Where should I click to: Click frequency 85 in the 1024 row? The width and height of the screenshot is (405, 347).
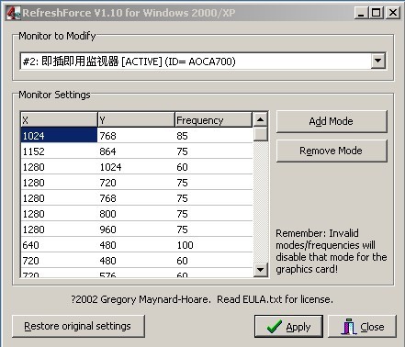point(182,136)
